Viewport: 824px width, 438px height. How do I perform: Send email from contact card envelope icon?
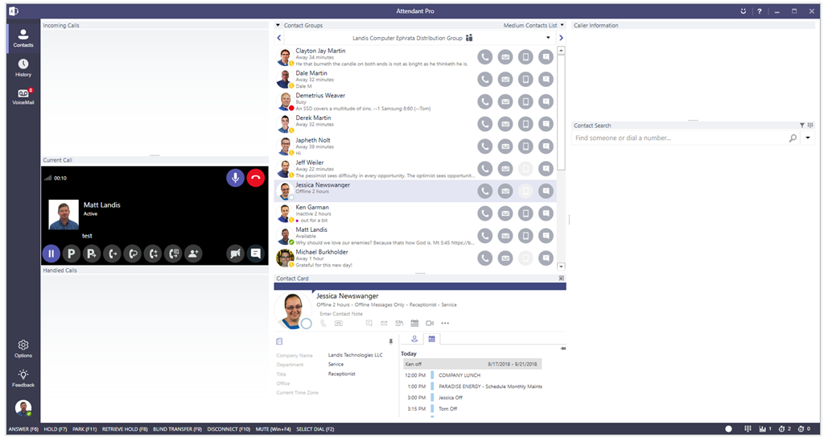point(384,324)
